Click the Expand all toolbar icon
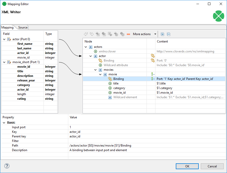 (163, 34)
